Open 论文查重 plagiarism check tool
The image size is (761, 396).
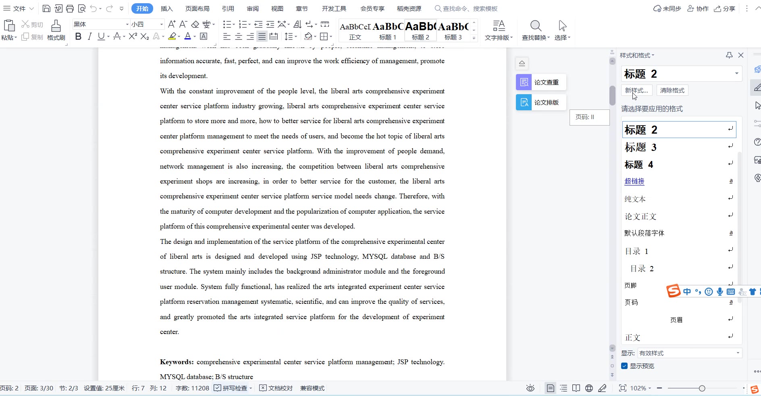pyautogui.click(x=541, y=82)
